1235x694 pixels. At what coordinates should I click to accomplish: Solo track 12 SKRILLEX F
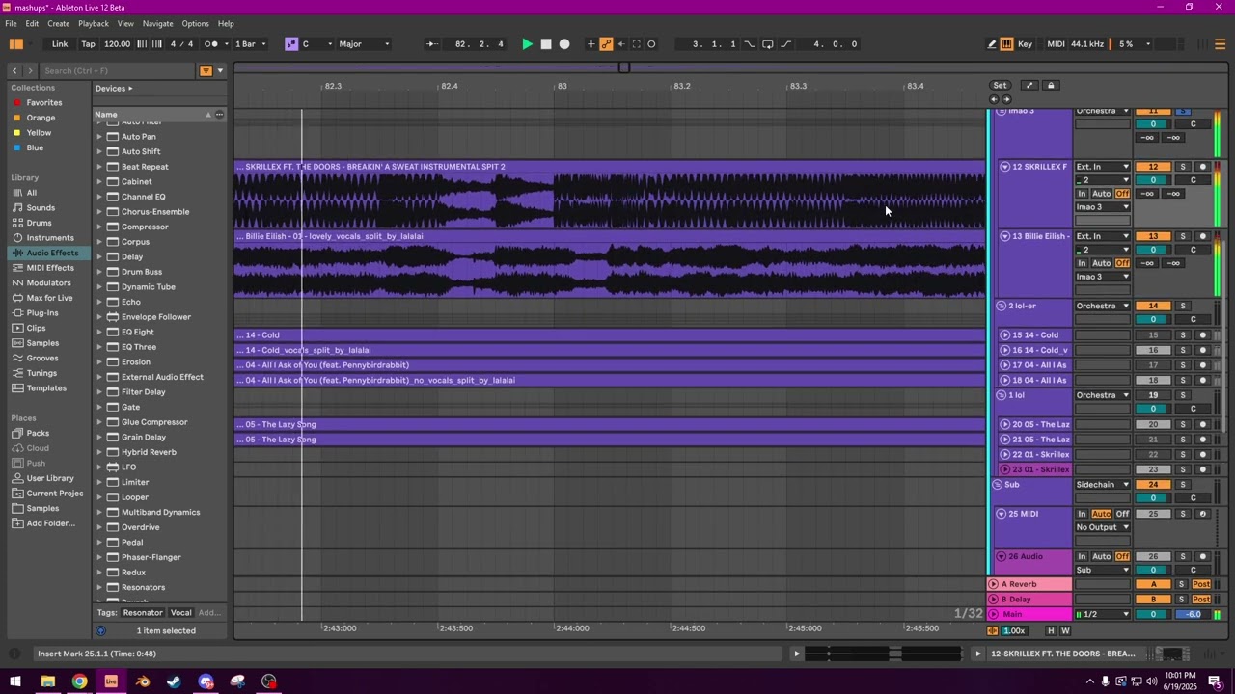(1183, 167)
